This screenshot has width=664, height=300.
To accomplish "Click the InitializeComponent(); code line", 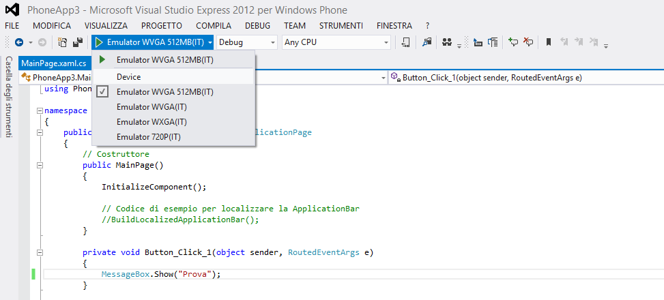I will click(x=154, y=187).
